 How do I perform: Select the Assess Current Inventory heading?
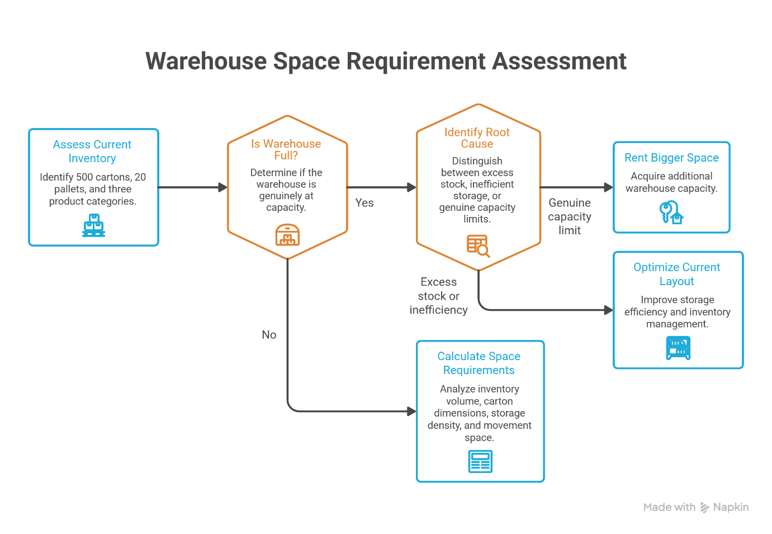[x=92, y=152]
